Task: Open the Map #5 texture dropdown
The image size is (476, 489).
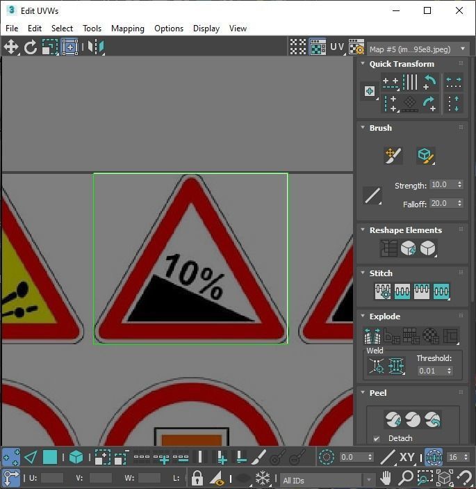Action: [418, 49]
